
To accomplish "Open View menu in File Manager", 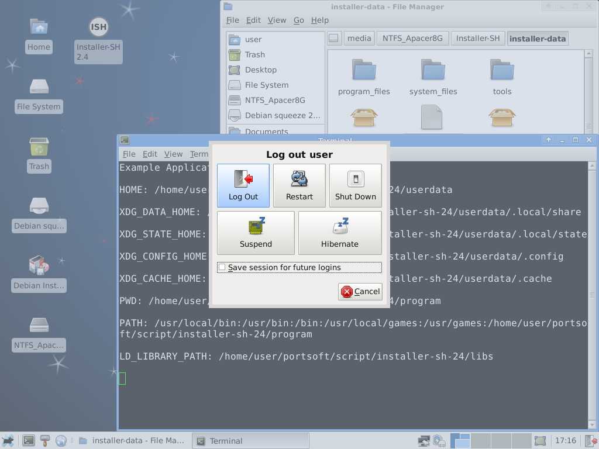I will tap(277, 20).
